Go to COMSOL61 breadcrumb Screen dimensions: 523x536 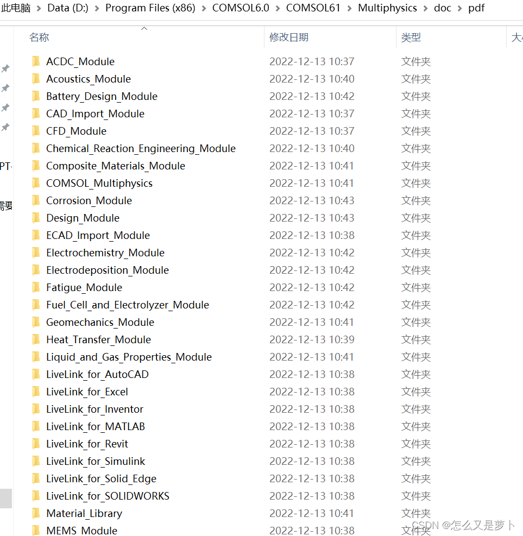tap(313, 8)
